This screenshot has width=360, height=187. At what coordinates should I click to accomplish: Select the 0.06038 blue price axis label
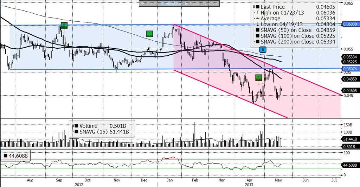click(350, 24)
